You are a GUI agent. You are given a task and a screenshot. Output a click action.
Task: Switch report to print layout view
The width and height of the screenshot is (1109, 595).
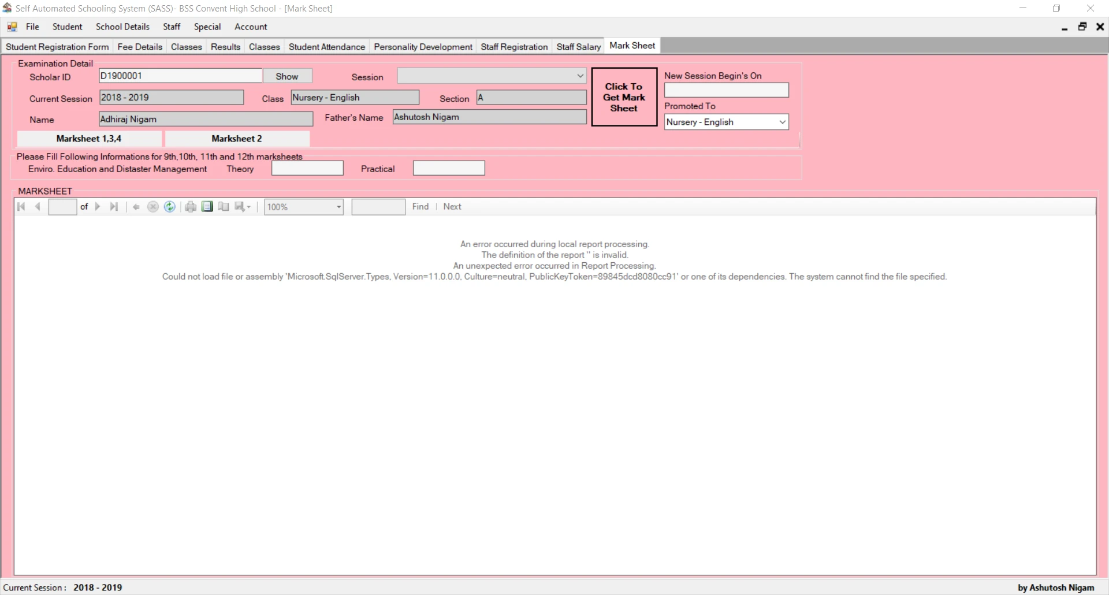[207, 207]
